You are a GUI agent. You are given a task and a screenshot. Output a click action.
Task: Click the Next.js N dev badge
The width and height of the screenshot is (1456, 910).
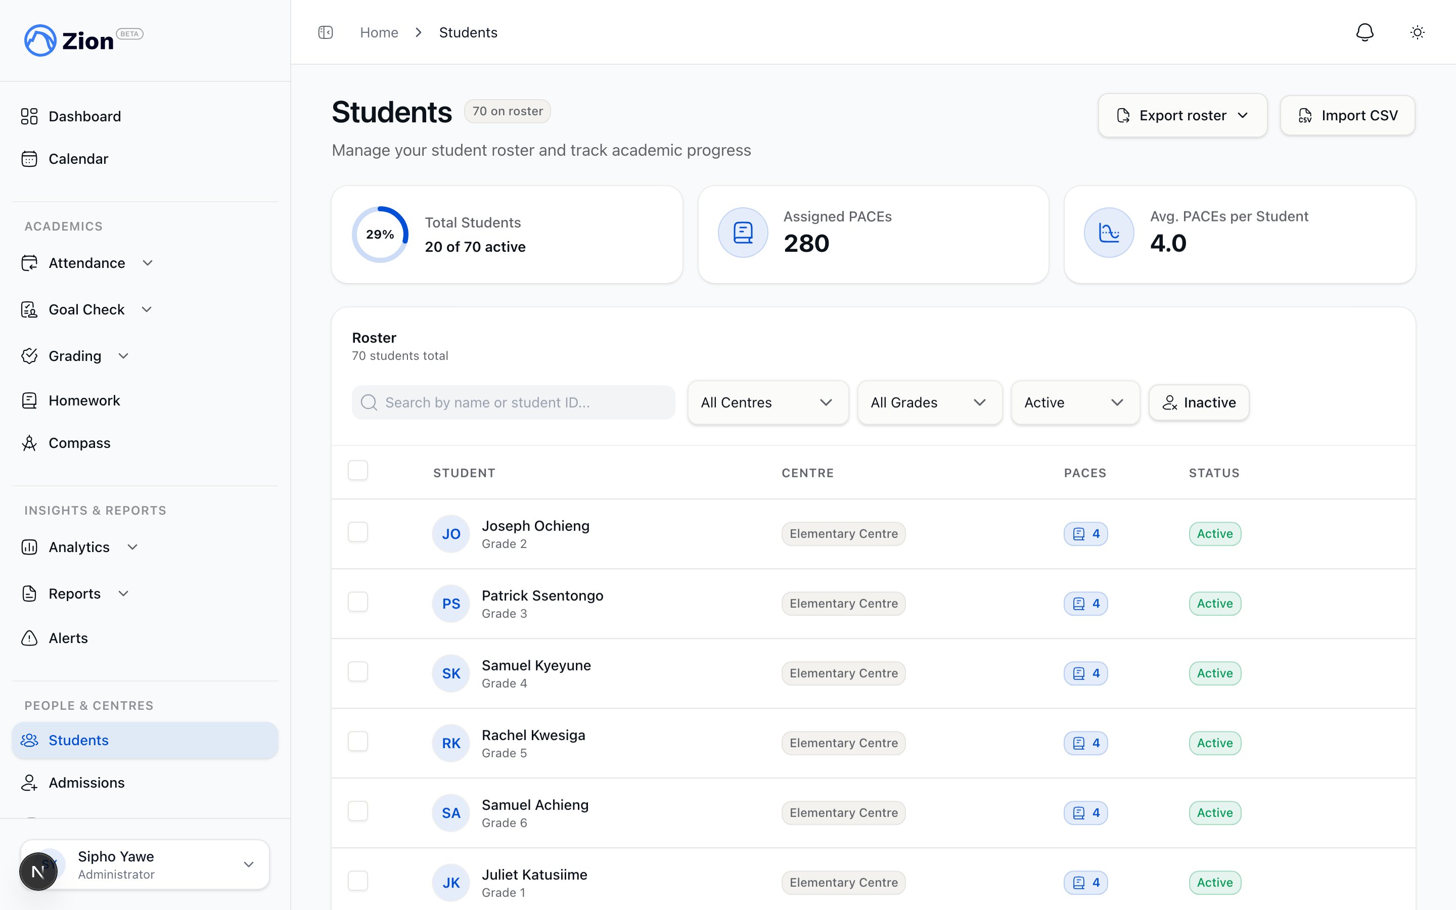(x=38, y=871)
